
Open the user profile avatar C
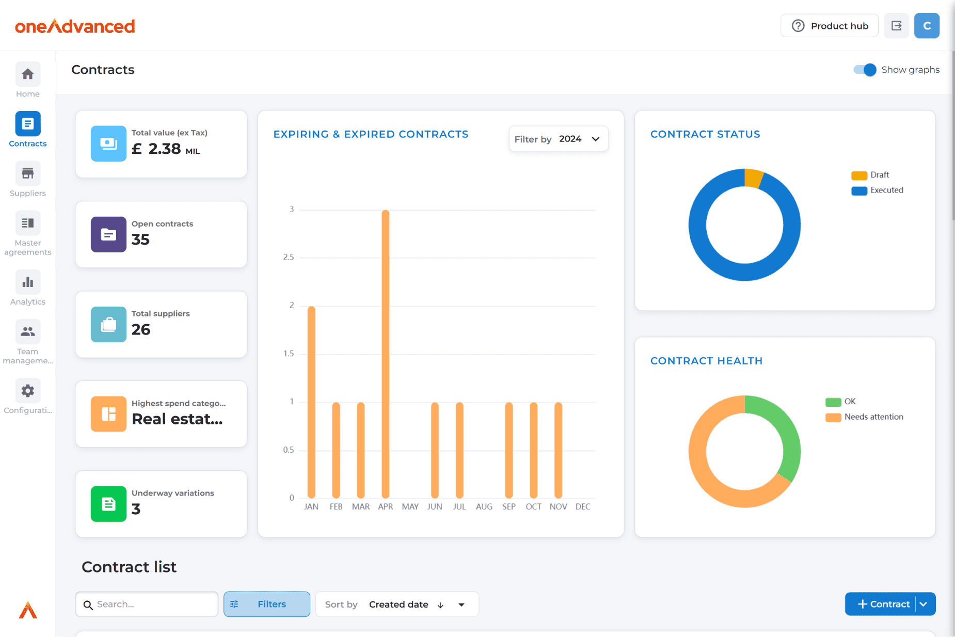point(927,26)
